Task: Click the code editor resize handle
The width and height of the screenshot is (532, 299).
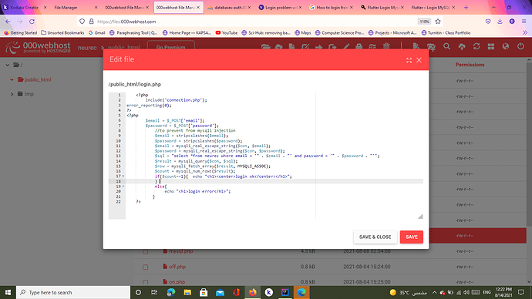Action: click(420, 217)
